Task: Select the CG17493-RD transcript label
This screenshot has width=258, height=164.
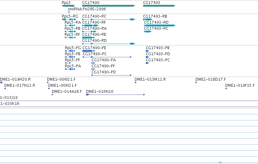Action: 156,22
